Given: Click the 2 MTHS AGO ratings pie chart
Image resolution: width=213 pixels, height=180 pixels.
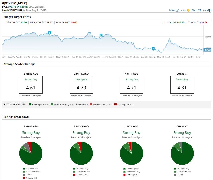Looking at the screenshot, I should pyautogui.click(x=81, y=153).
